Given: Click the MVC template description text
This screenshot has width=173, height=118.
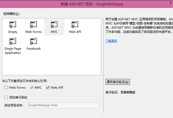Looking at the screenshot, I should pyautogui.click(x=139, y=26).
